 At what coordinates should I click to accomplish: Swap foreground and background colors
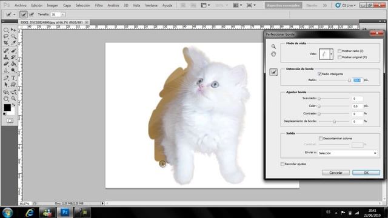(x=14, y=105)
